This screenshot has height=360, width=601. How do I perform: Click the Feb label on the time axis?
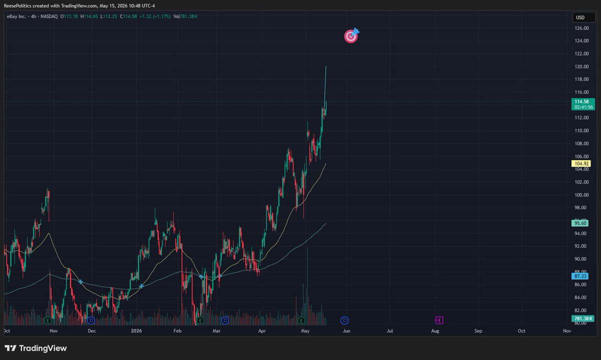[177, 331]
